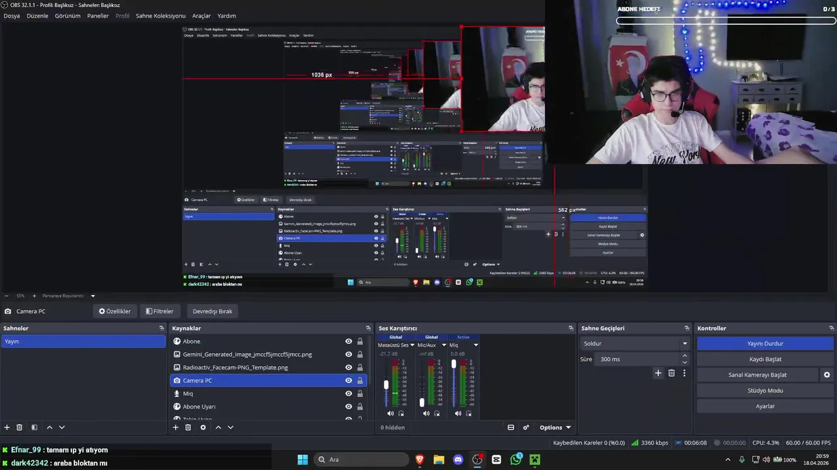Move the scene down in Sahneler
The height and width of the screenshot is (470, 837).
(61, 428)
